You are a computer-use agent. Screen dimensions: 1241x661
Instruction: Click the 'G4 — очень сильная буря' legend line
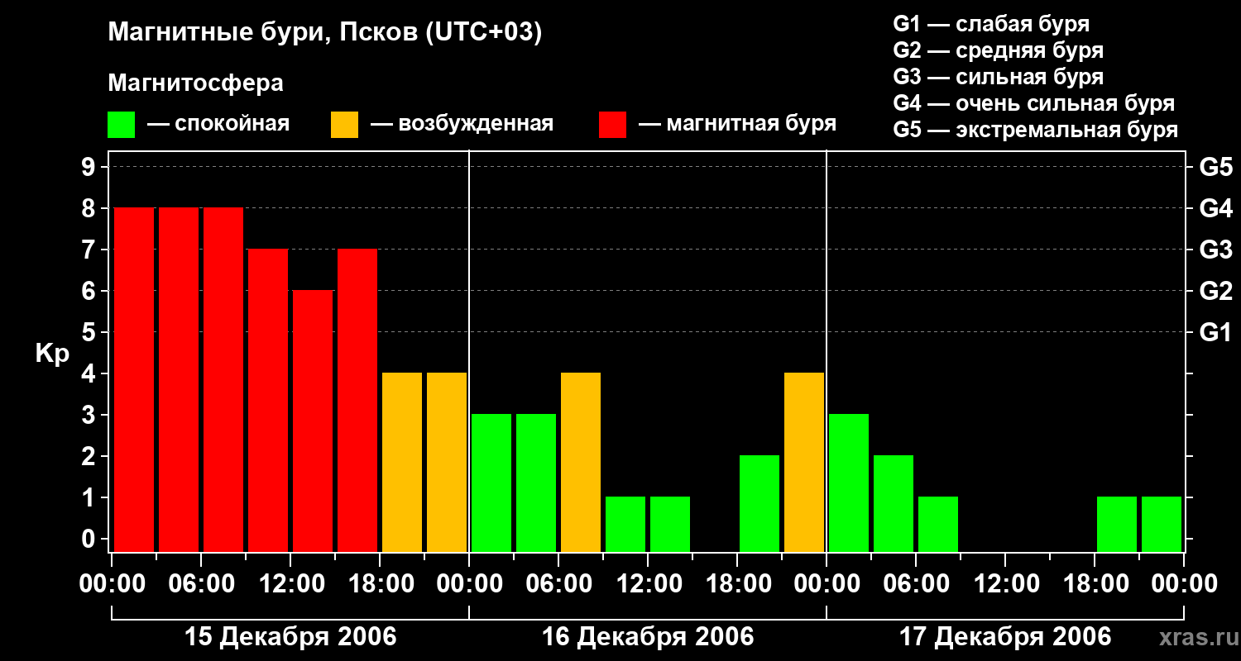tap(1034, 103)
